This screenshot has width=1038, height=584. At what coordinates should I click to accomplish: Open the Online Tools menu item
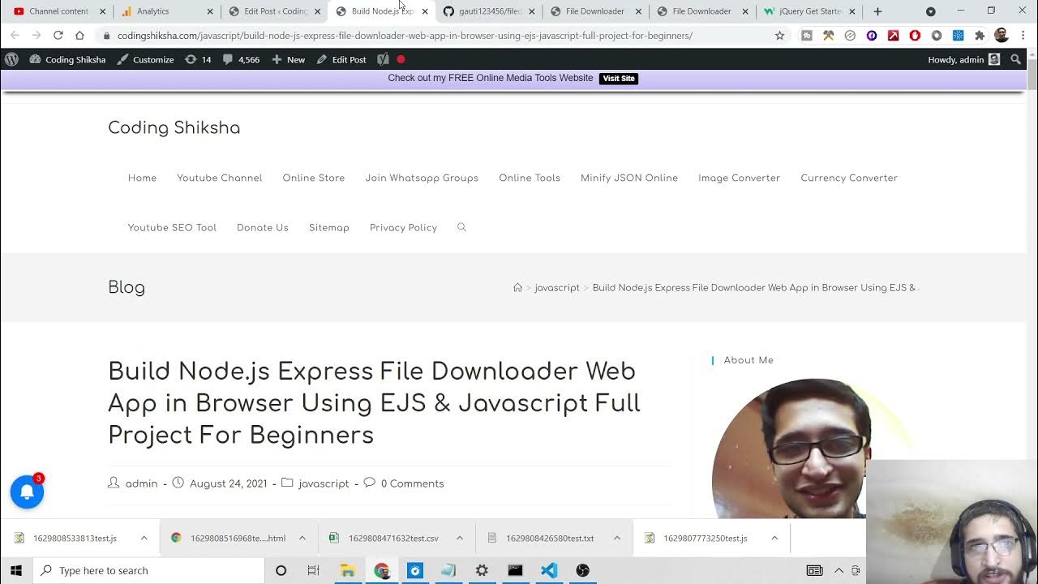pyautogui.click(x=529, y=178)
